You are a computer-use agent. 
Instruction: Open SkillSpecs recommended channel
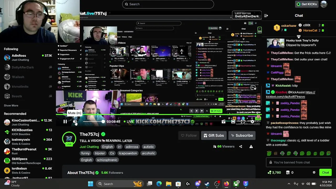(28, 161)
